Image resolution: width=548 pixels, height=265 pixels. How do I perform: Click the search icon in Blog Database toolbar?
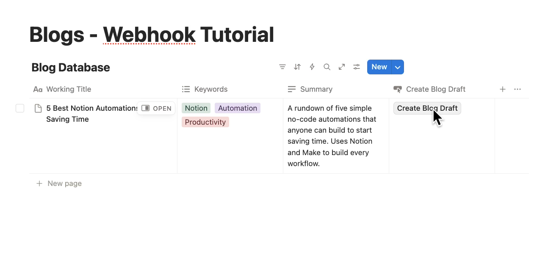327,67
